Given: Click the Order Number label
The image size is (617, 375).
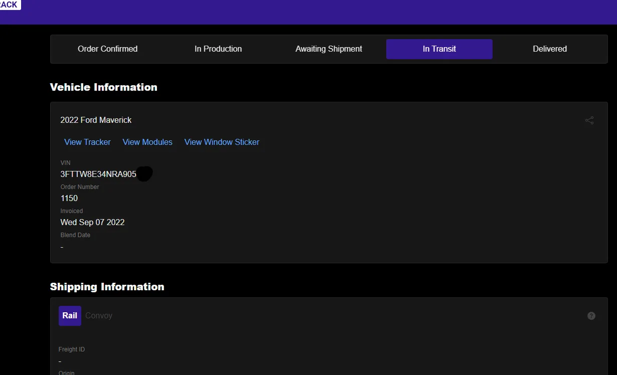Looking at the screenshot, I should (x=80, y=187).
